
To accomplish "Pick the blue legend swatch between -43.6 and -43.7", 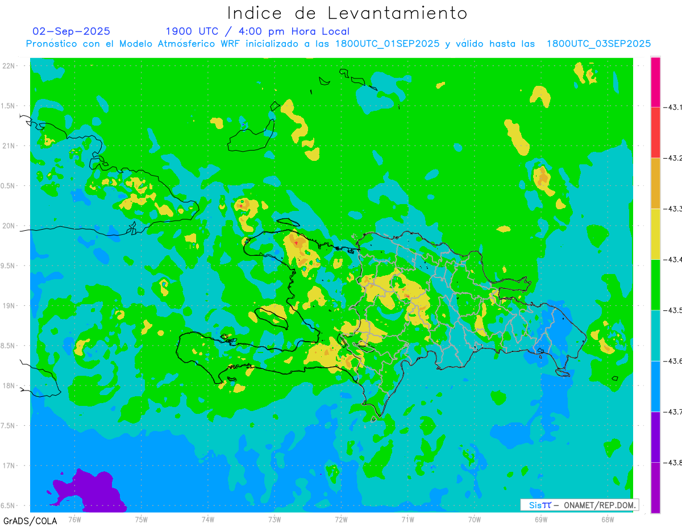I will pyautogui.click(x=655, y=386).
